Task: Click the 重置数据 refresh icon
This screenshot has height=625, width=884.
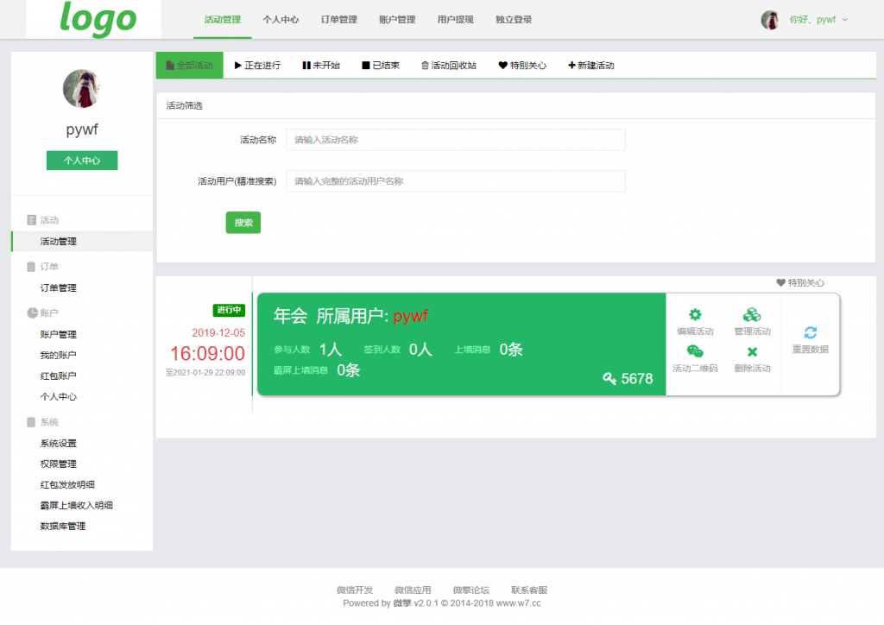Action: (811, 332)
